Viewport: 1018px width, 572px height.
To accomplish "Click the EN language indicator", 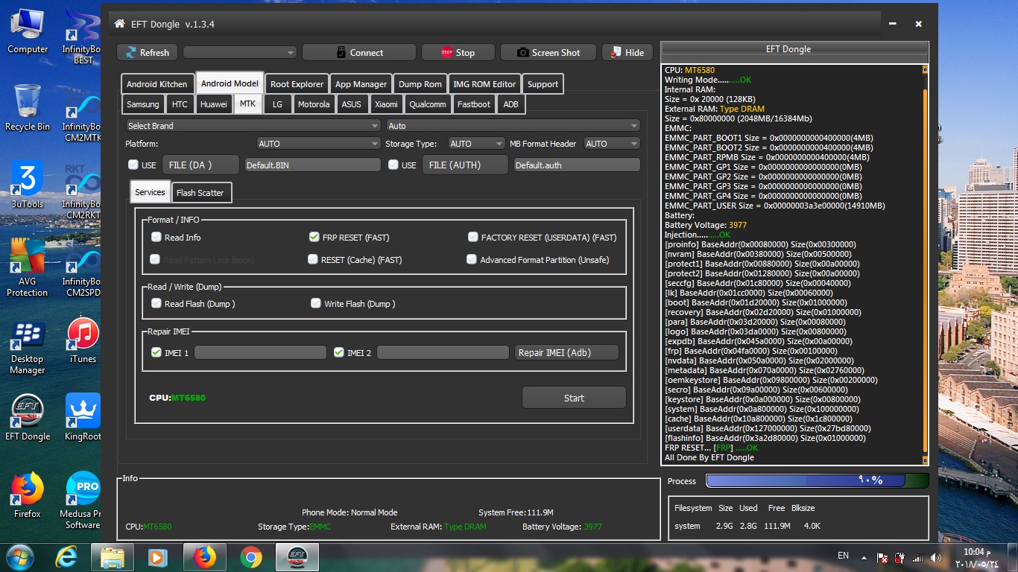I will click(843, 556).
